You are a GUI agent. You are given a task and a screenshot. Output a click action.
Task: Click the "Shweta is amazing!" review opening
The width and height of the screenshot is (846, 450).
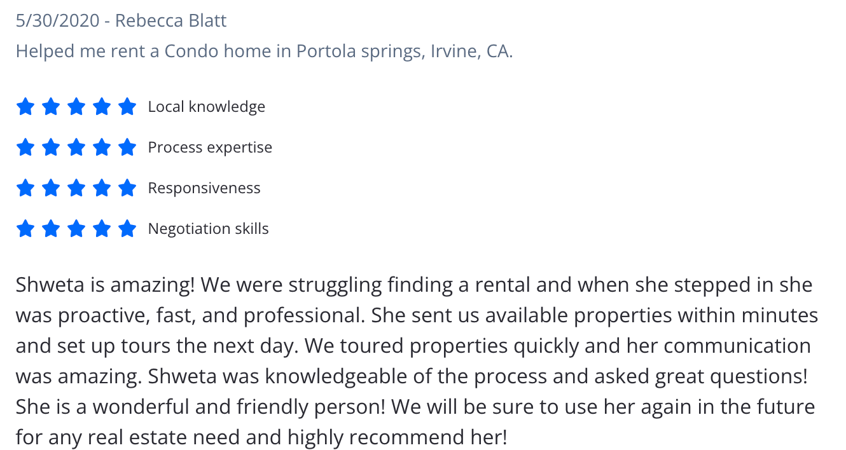click(105, 285)
